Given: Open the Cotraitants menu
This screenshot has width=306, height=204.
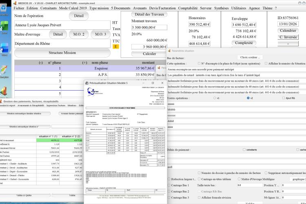Looking at the screenshot, I should 49,8.
